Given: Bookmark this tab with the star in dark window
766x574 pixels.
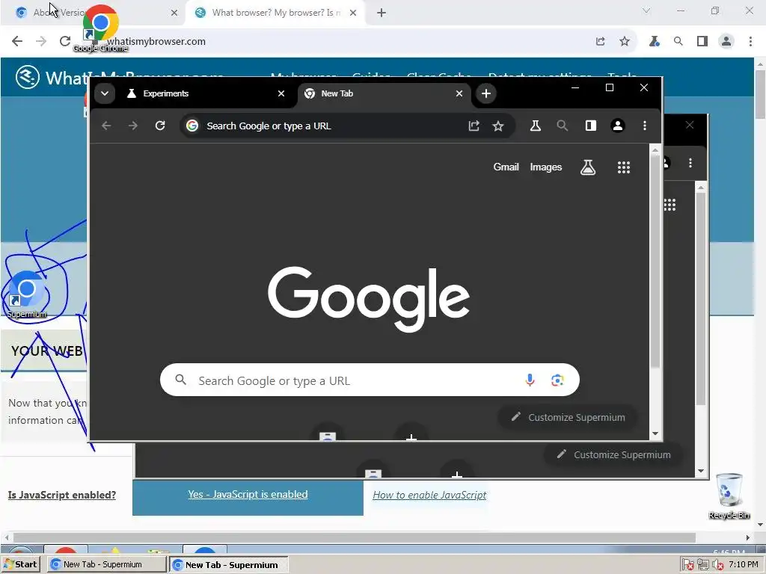Looking at the screenshot, I should 497,126.
